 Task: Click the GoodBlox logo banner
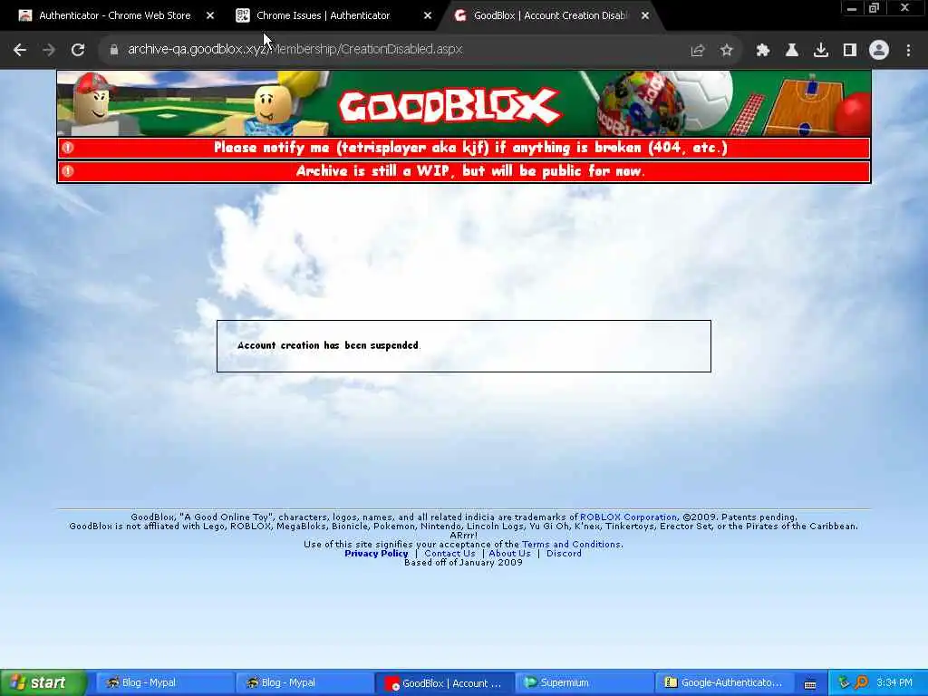449,106
